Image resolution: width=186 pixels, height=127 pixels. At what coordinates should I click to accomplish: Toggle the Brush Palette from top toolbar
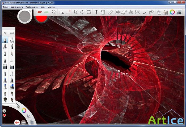pos(165,12)
